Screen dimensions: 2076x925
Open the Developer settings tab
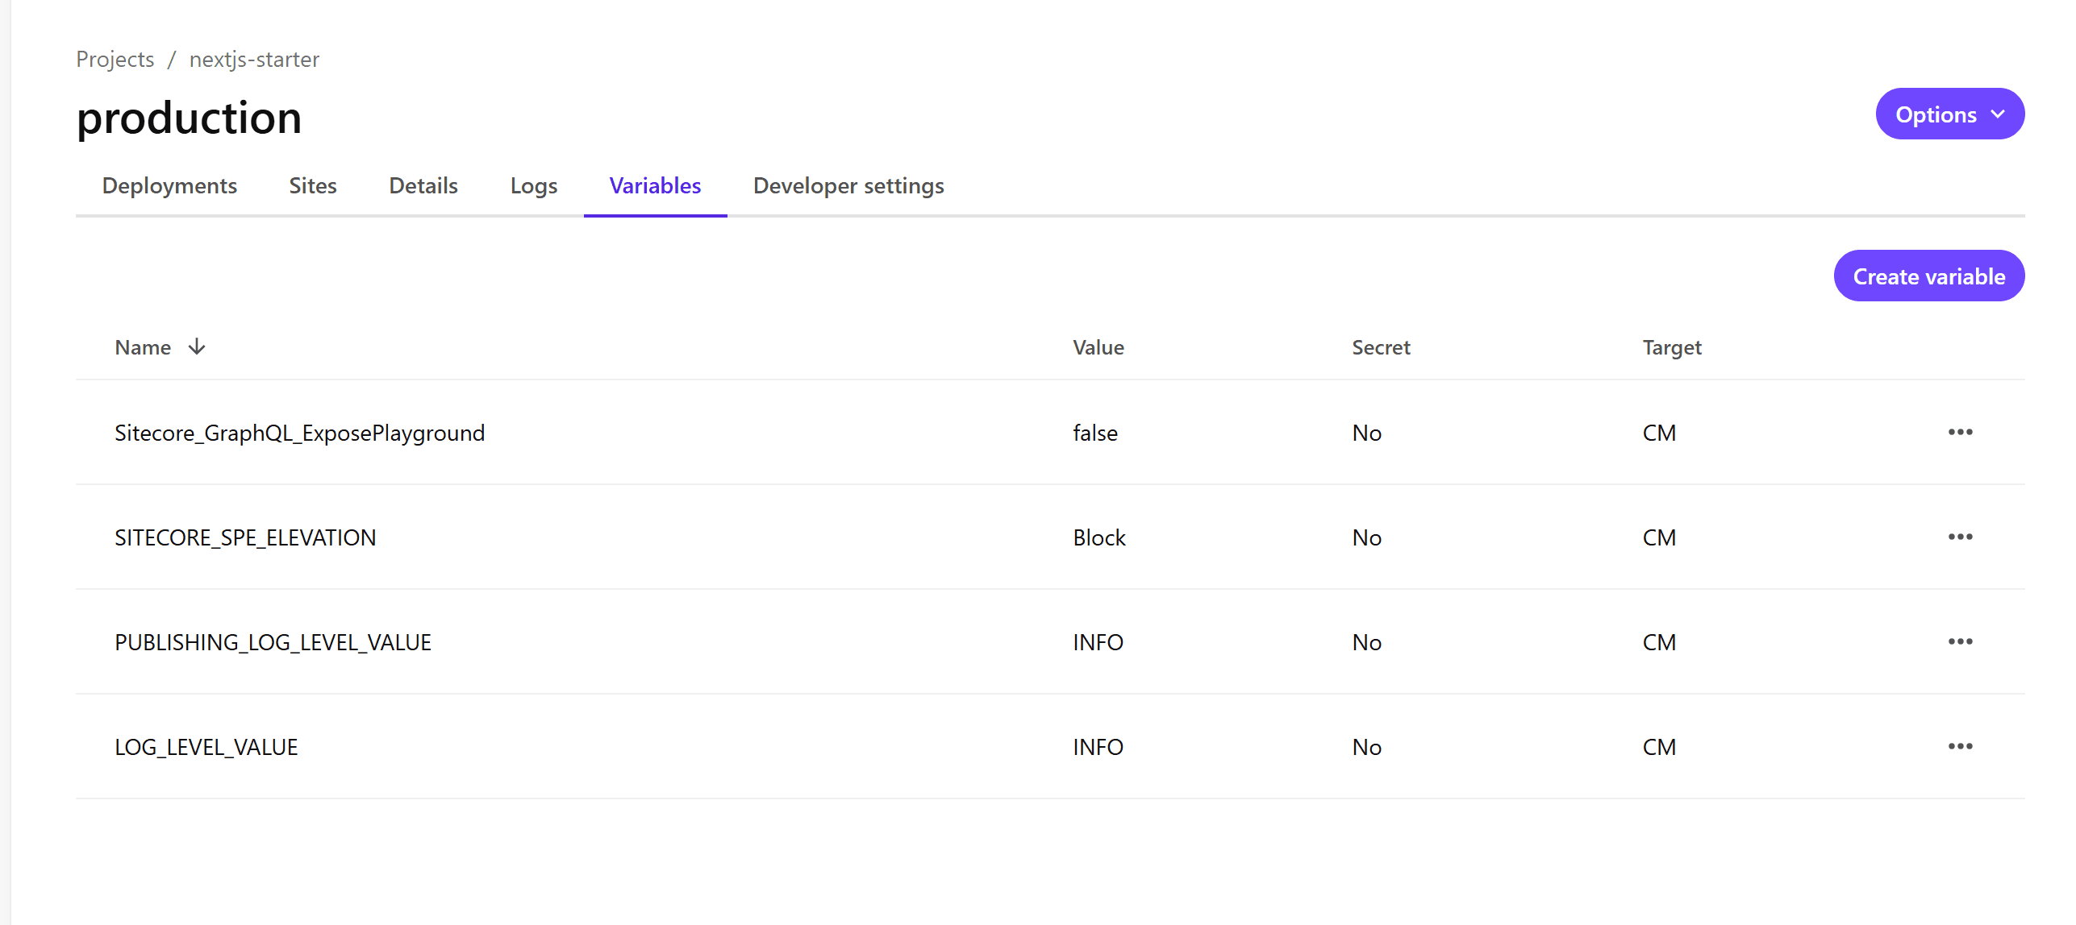click(x=848, y=186)
